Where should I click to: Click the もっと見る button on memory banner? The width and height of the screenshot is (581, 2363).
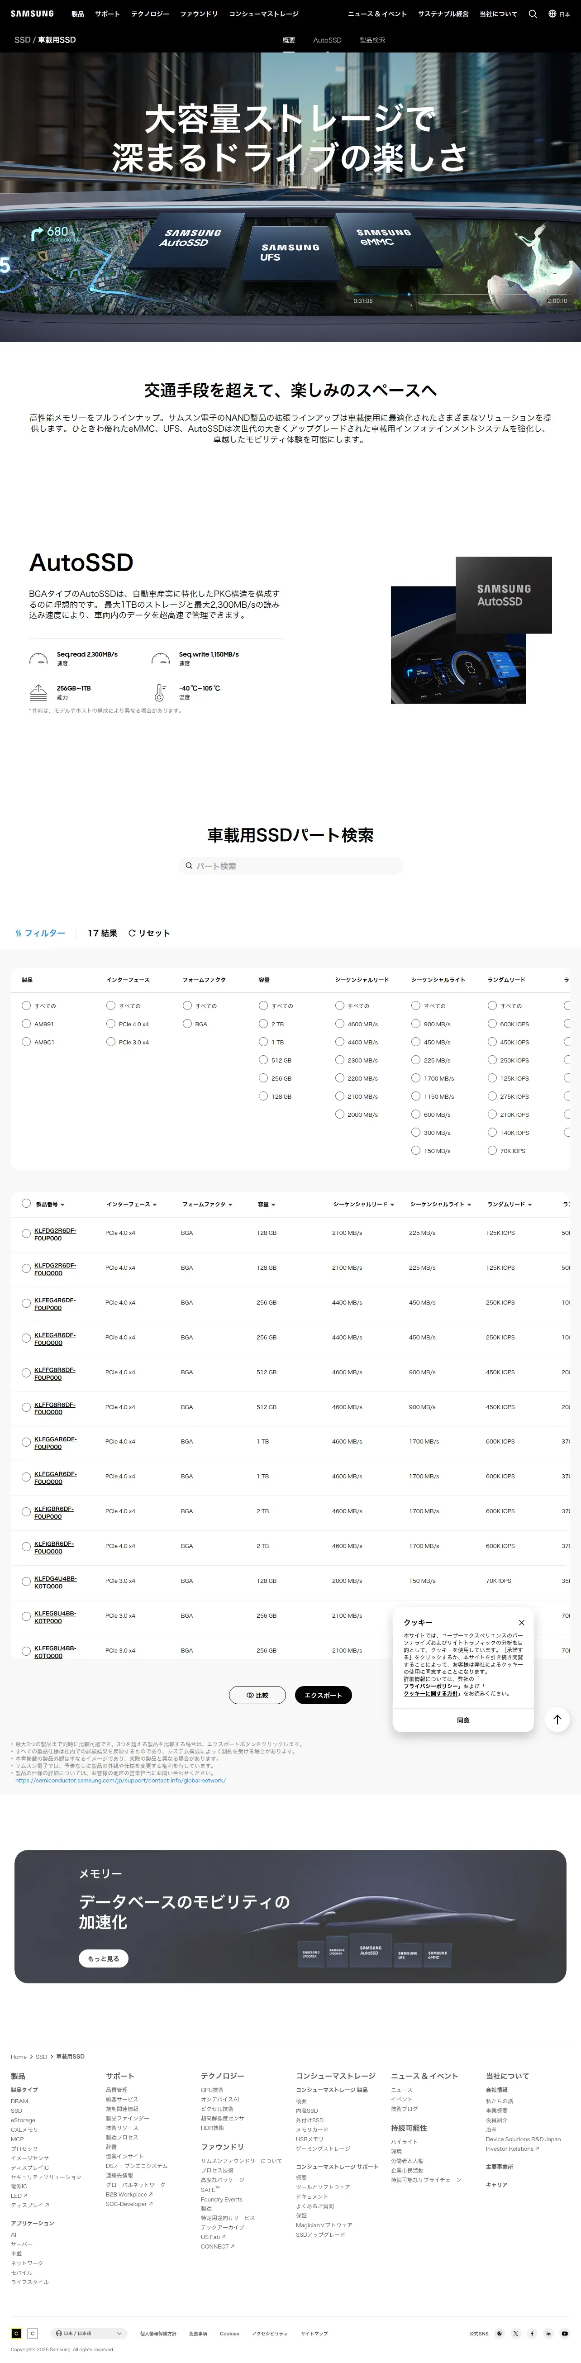coord(103,1958)
